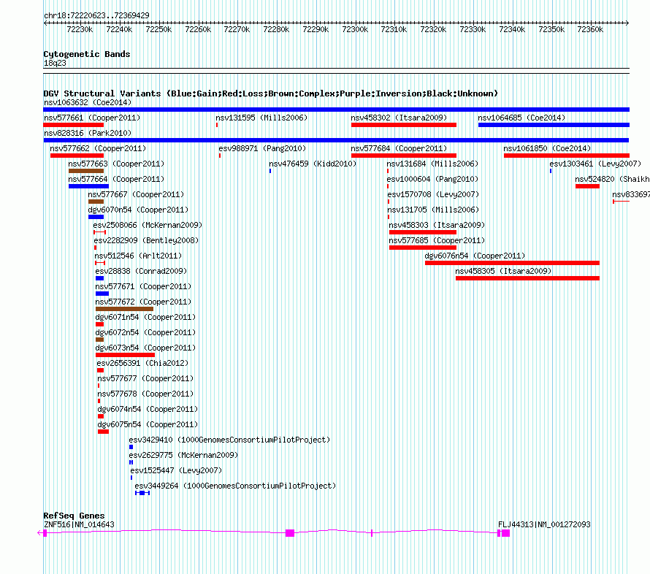The width and height of the screenshot is (650, 574).
Task: Select nsv476459 (Kidd2010) variant label
Action: 313,164
